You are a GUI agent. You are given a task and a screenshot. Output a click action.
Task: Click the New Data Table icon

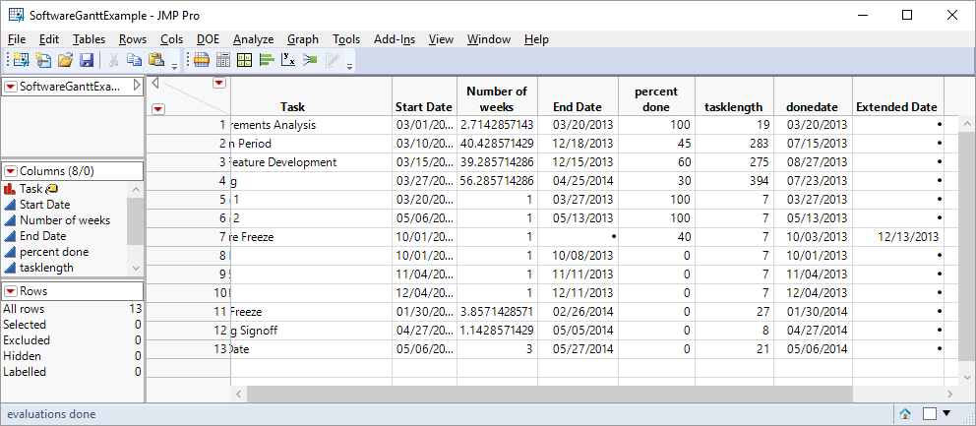pyautogui.click(x=22, y=60)
